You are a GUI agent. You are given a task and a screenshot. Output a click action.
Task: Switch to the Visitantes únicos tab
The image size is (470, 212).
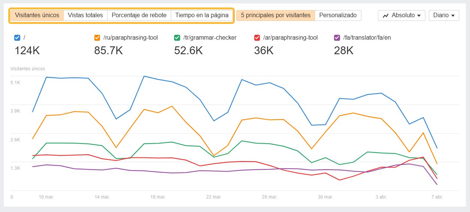pos(37,15)
